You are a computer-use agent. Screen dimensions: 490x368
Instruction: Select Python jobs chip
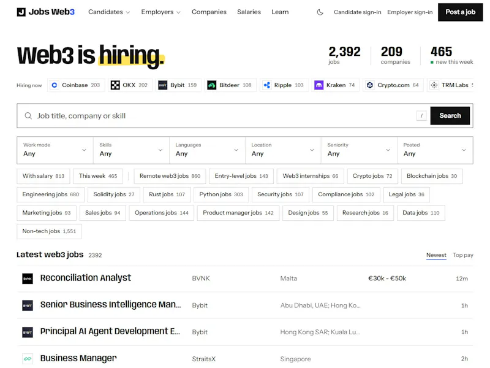pyautogui.click(x=221, y=194)
